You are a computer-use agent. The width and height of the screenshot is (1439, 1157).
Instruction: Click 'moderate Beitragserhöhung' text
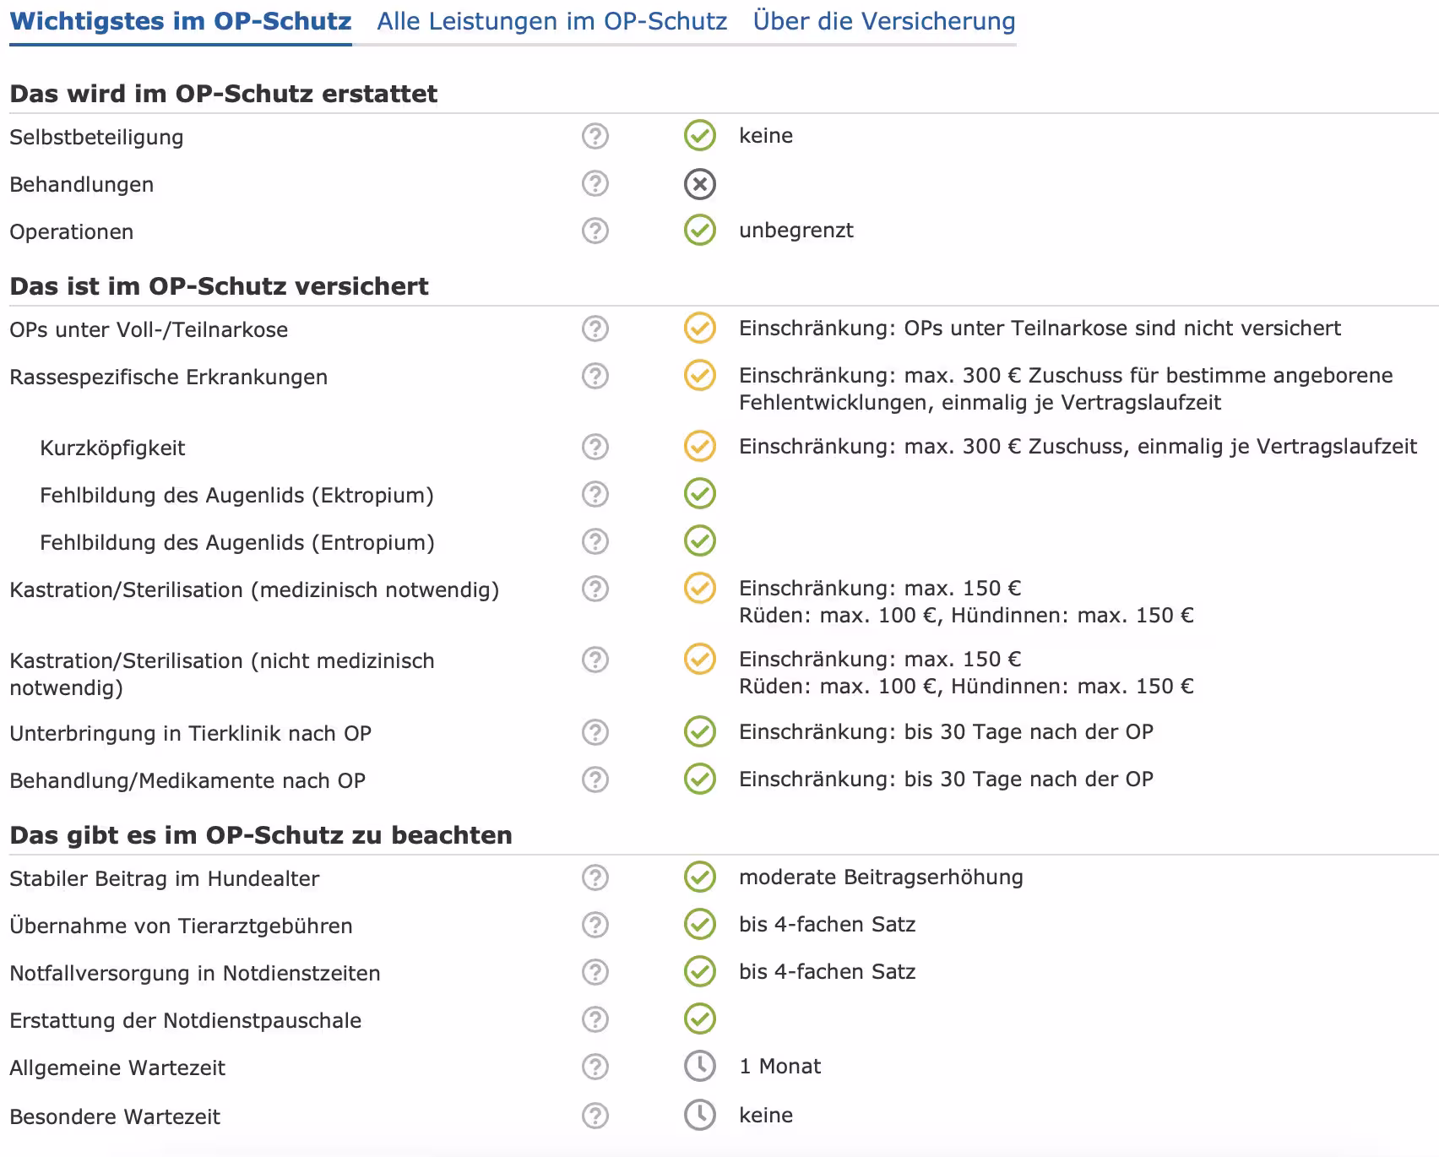click(x=881, y=877)
